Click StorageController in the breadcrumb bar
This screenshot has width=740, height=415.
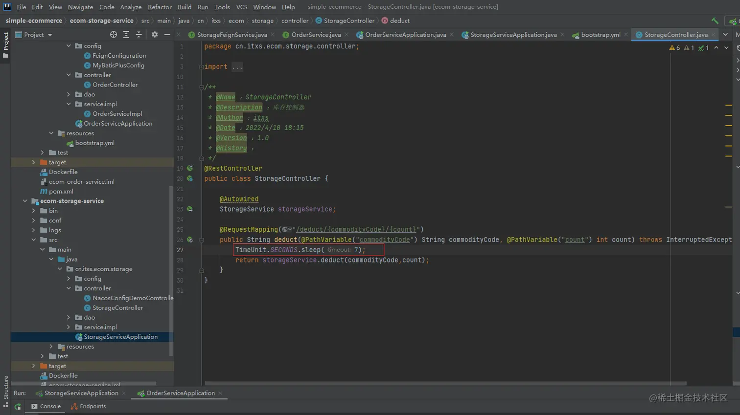(348, 21)
